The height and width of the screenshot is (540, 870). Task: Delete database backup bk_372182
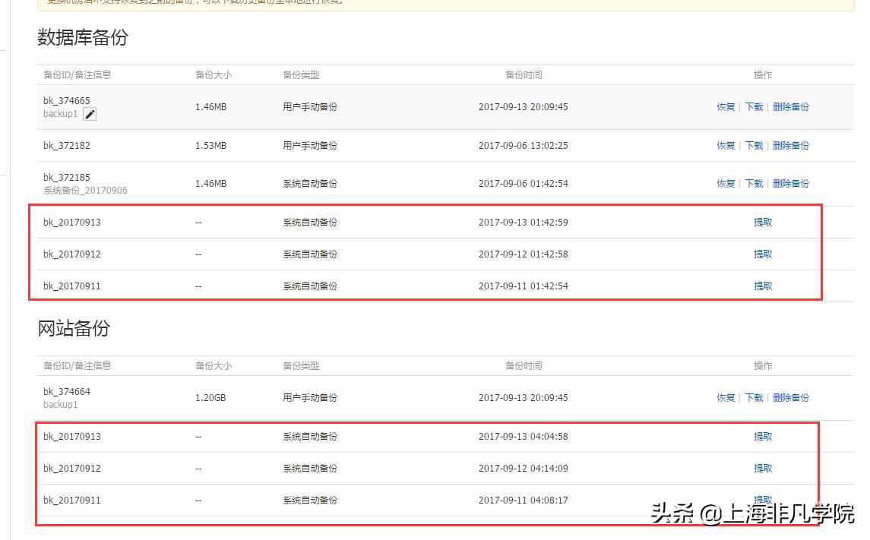click(x=791, y=146)
